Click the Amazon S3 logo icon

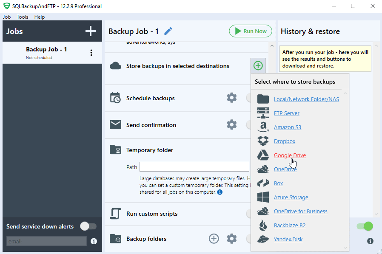click(x=263, y=127)
